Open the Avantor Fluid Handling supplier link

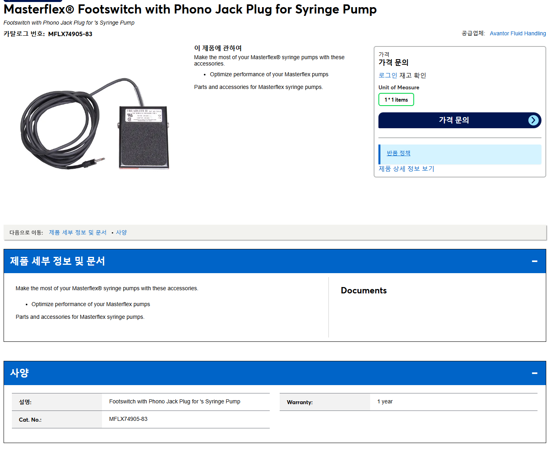tap(518, 33)
